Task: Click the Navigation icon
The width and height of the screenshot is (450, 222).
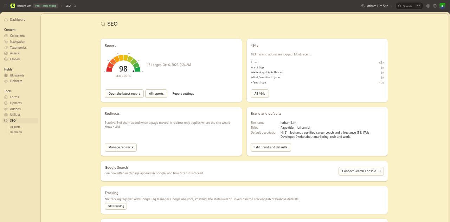Action: (x=6, y=42)
